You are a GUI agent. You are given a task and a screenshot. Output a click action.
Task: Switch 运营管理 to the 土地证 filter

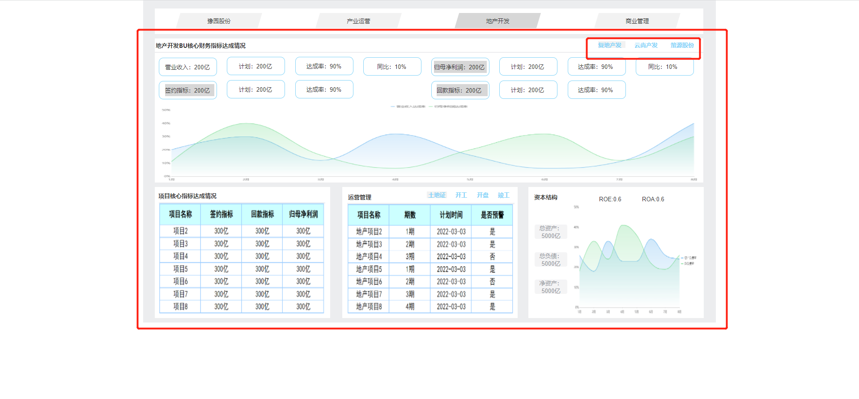pos(437,195)
